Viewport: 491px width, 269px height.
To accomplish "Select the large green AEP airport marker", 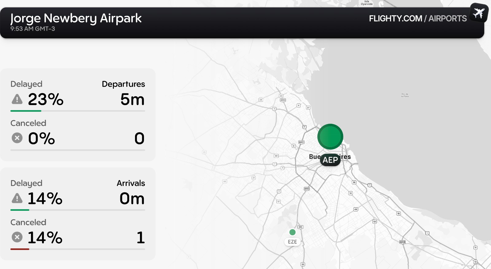I will click(330, 137).
